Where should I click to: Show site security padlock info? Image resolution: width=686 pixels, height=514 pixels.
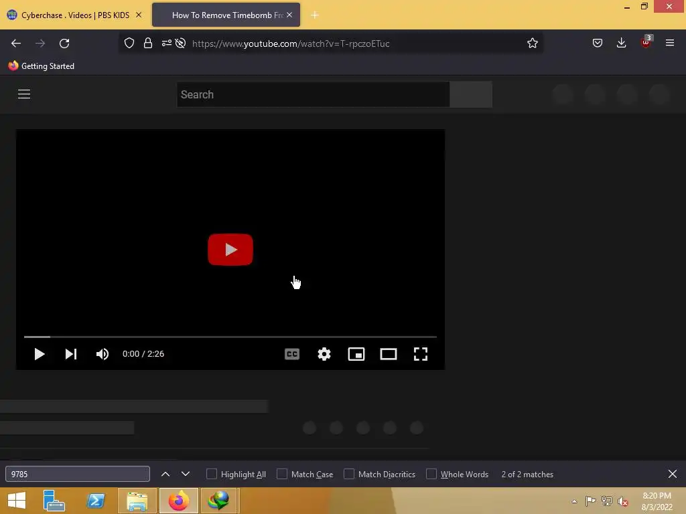coord(148,44)
